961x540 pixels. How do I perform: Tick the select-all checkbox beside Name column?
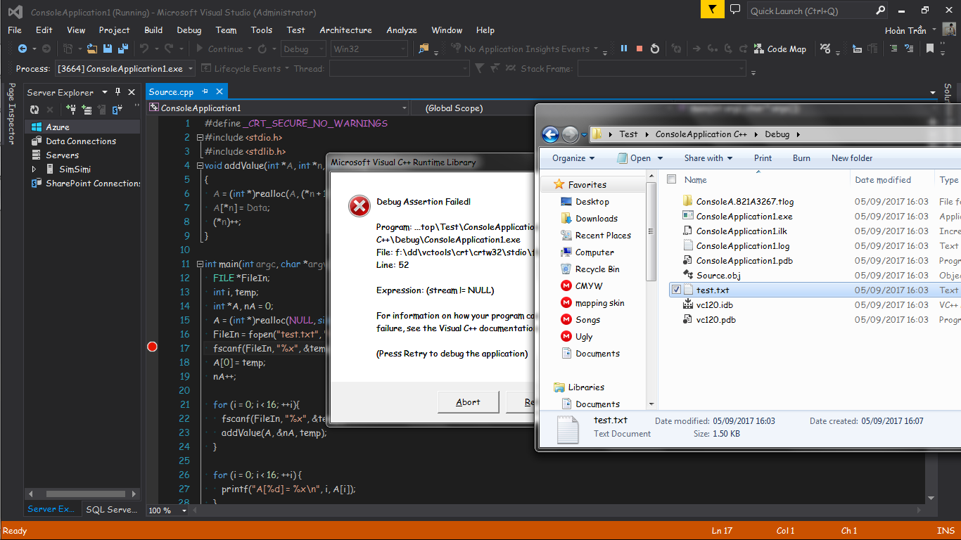671,179
